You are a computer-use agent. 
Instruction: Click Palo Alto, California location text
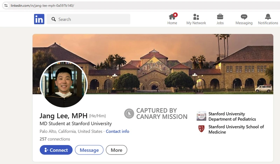(71, 131)
